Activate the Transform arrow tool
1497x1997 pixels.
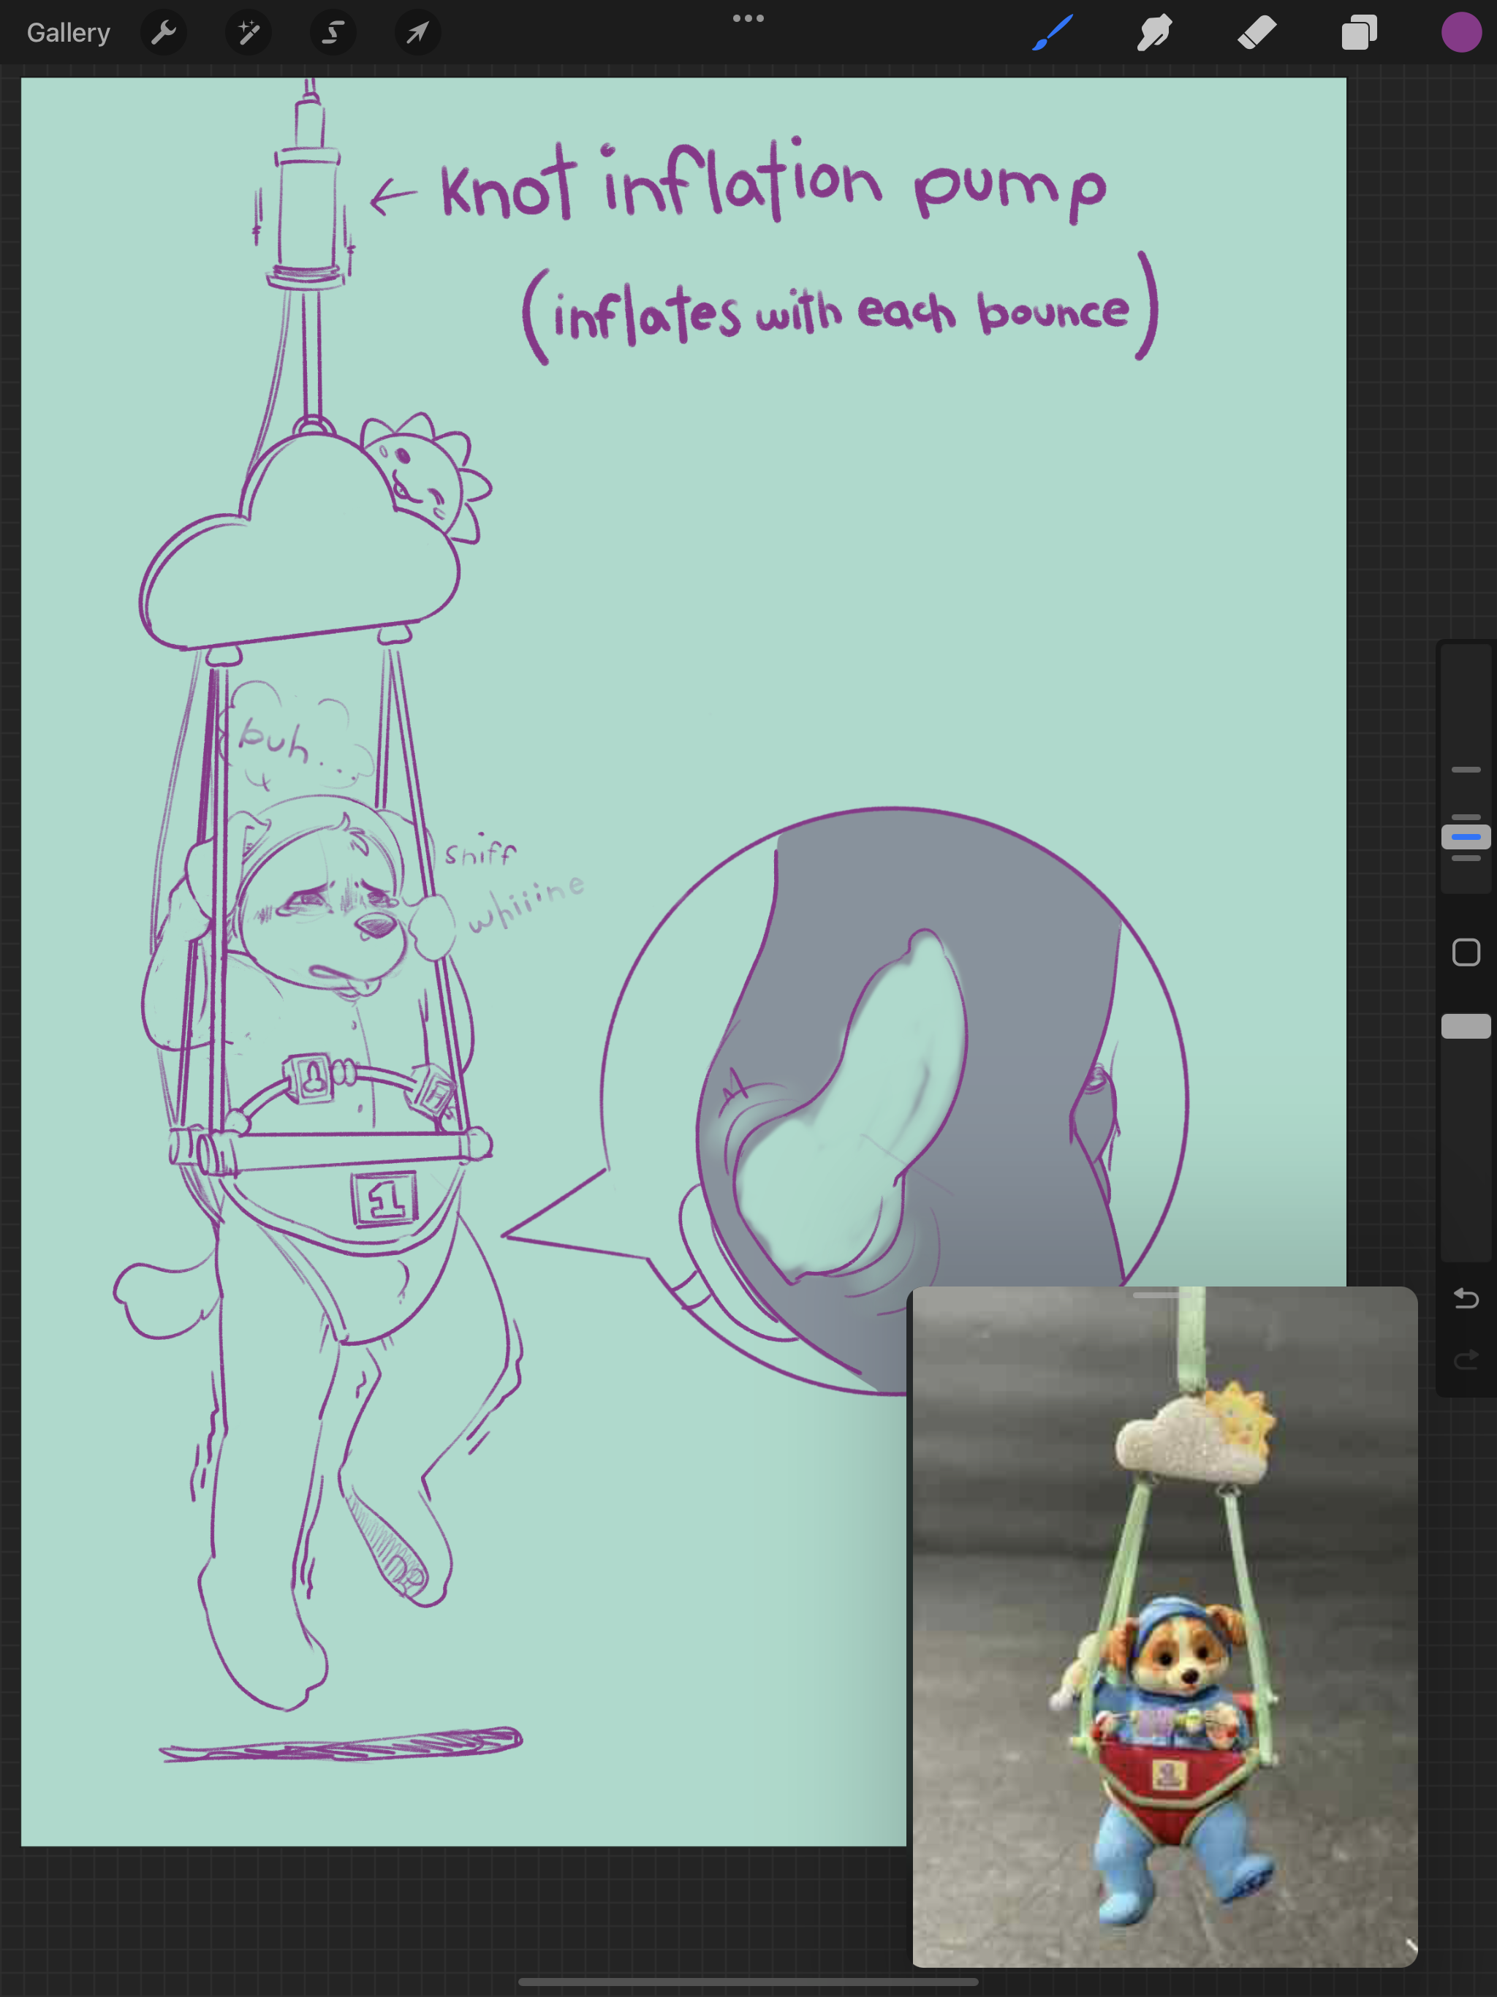point(417,34)
